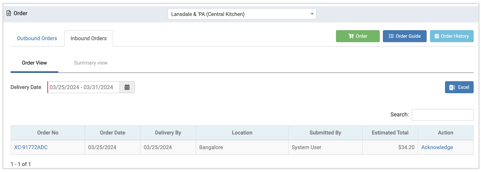This screenshot has height=172, width=481.
Task: Switch to Summary view tab
Action: click(91, 63)
